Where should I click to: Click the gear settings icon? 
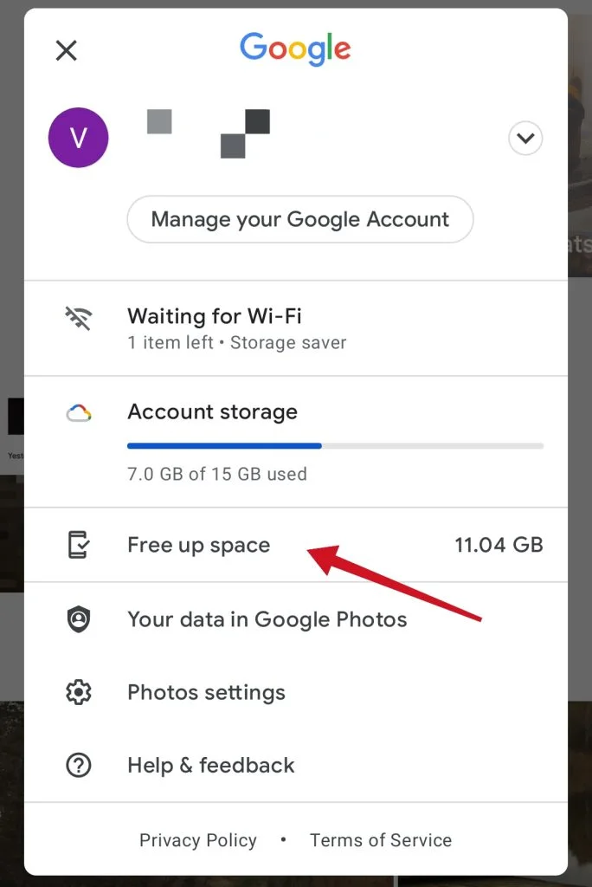coord(79,692)
